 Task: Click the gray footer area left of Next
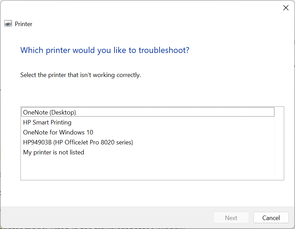click(103, 218)
